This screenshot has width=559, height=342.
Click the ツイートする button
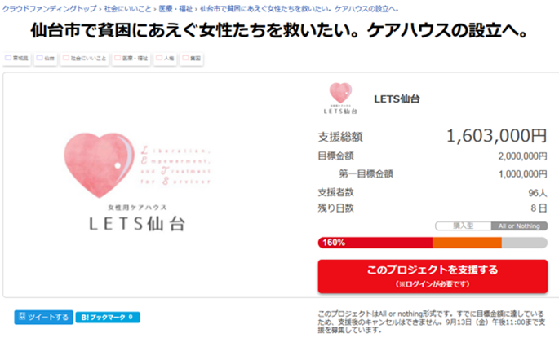pyautogui.click(x=43, y=317)
